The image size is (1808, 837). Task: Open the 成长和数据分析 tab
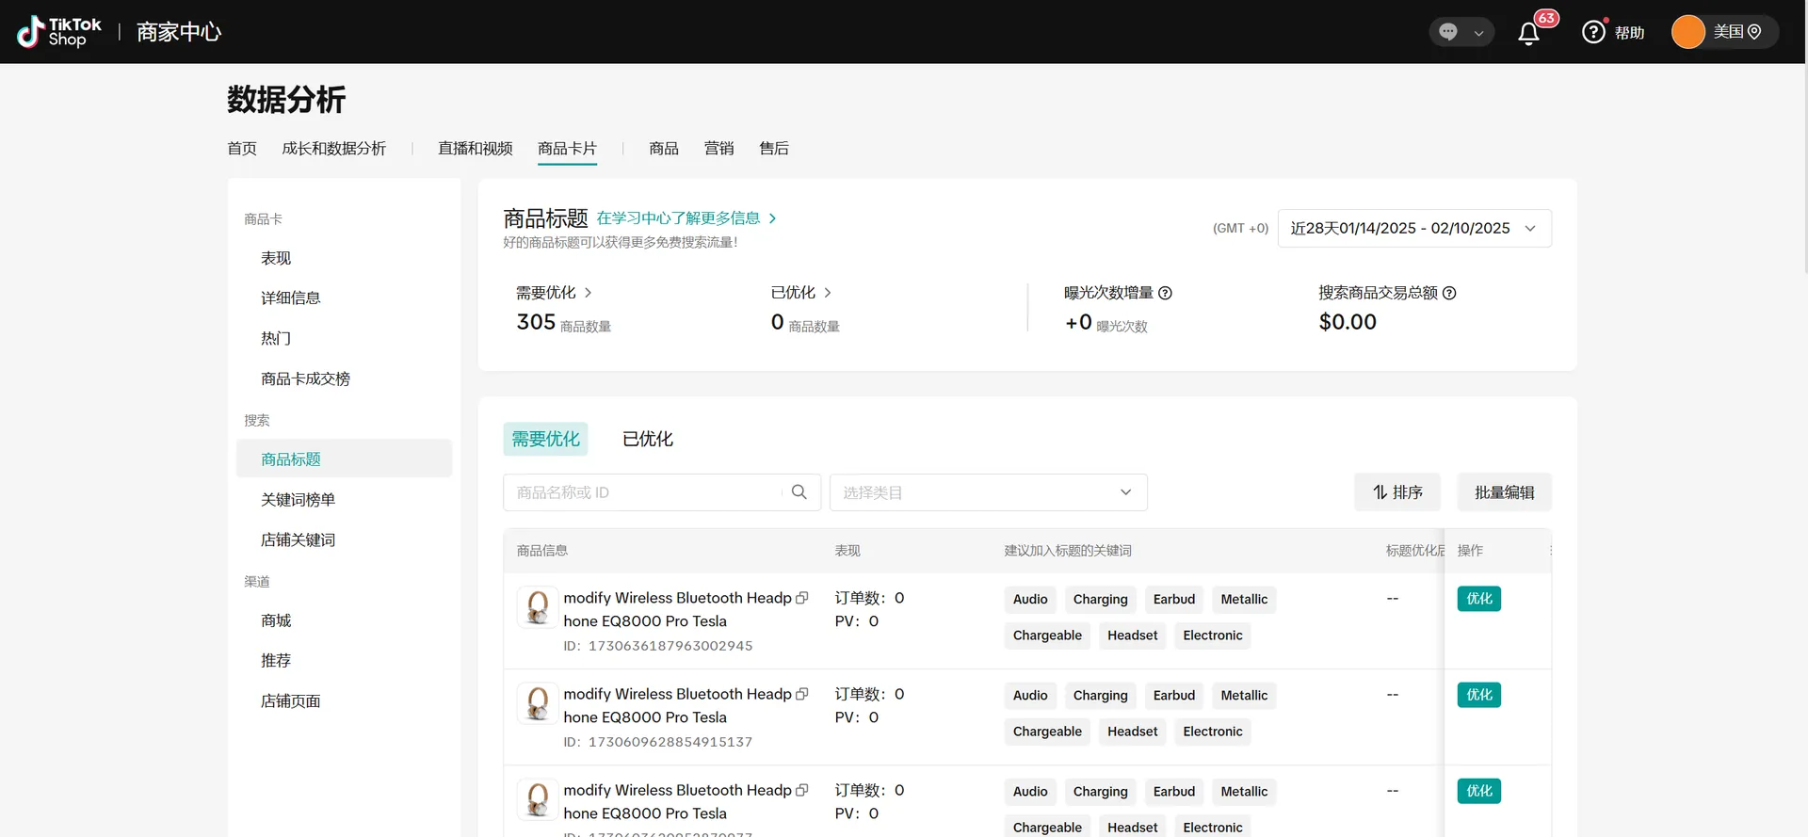click(x=334, y=149)
